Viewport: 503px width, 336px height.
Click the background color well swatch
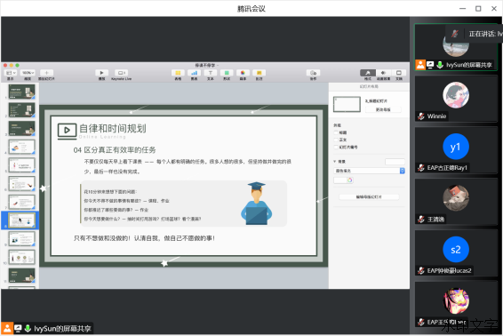click(x=340, y=180)
